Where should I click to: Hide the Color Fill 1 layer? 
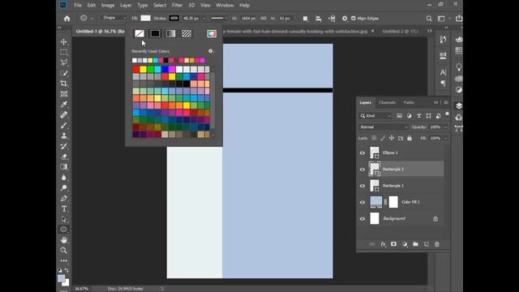point(362,202)
